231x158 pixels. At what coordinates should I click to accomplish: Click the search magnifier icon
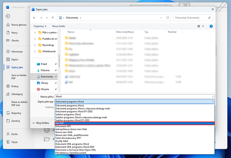click(209, 18)
